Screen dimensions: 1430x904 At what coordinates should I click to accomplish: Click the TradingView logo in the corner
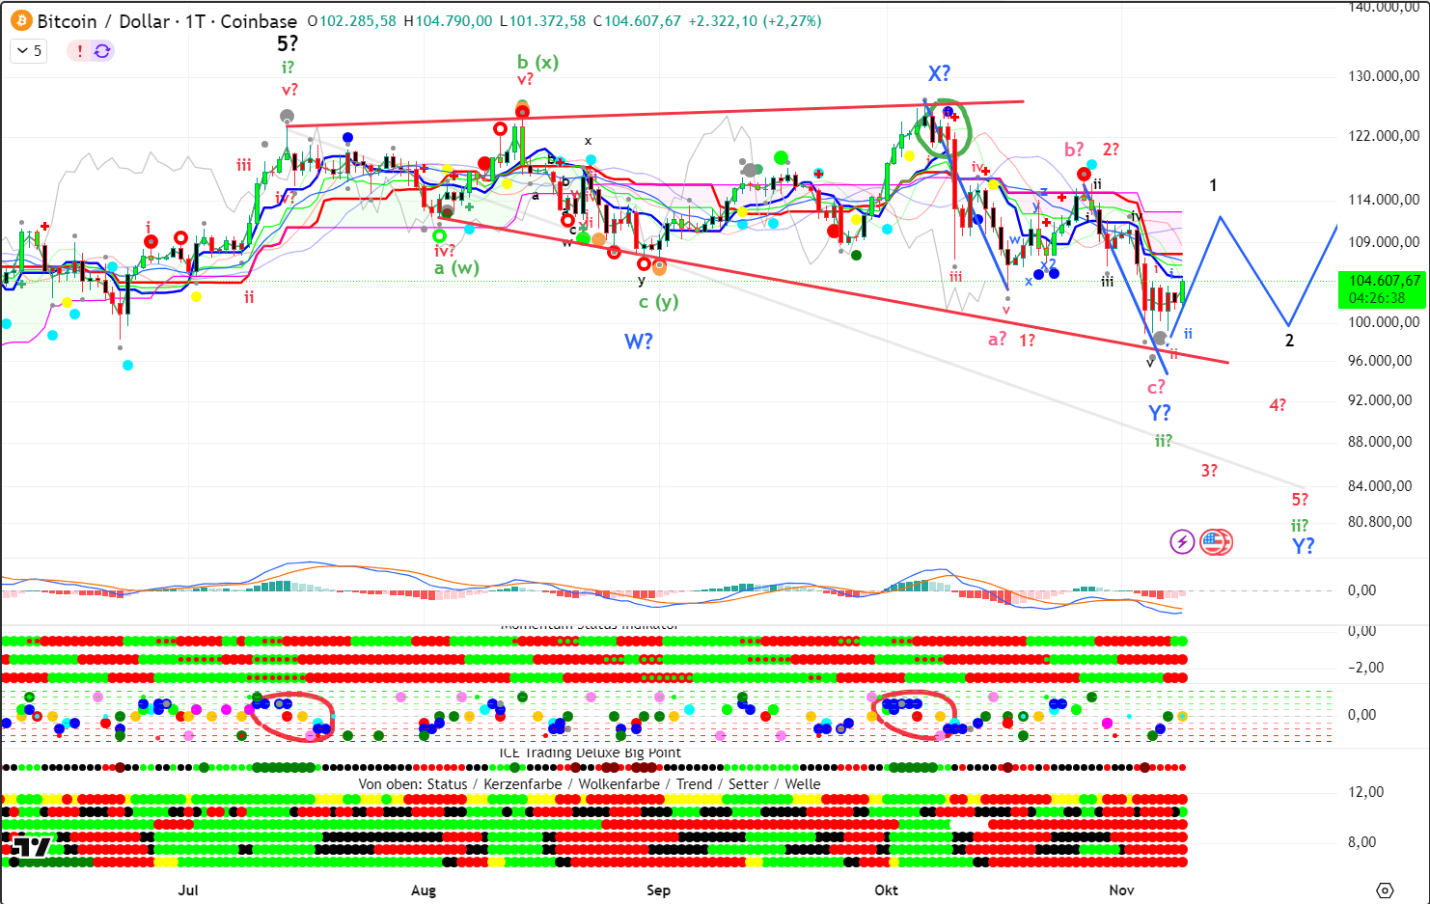tap(29, 847)
